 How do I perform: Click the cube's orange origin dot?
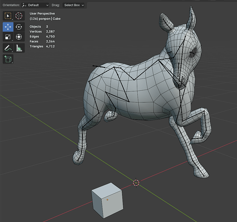(x=108, y=200)
